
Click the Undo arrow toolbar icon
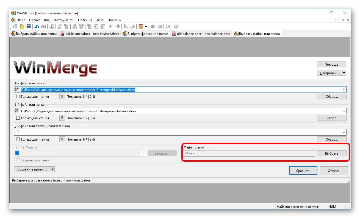[37, 27]
